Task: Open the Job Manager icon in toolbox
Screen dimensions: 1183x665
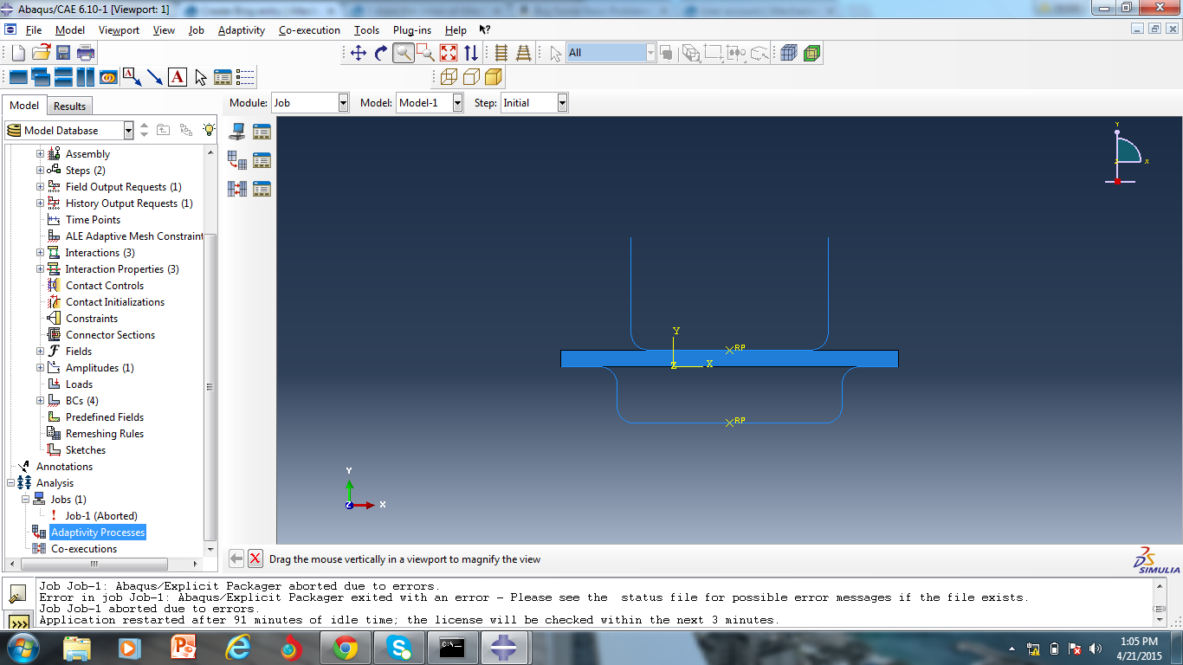Action: click(x=262, y=132)
